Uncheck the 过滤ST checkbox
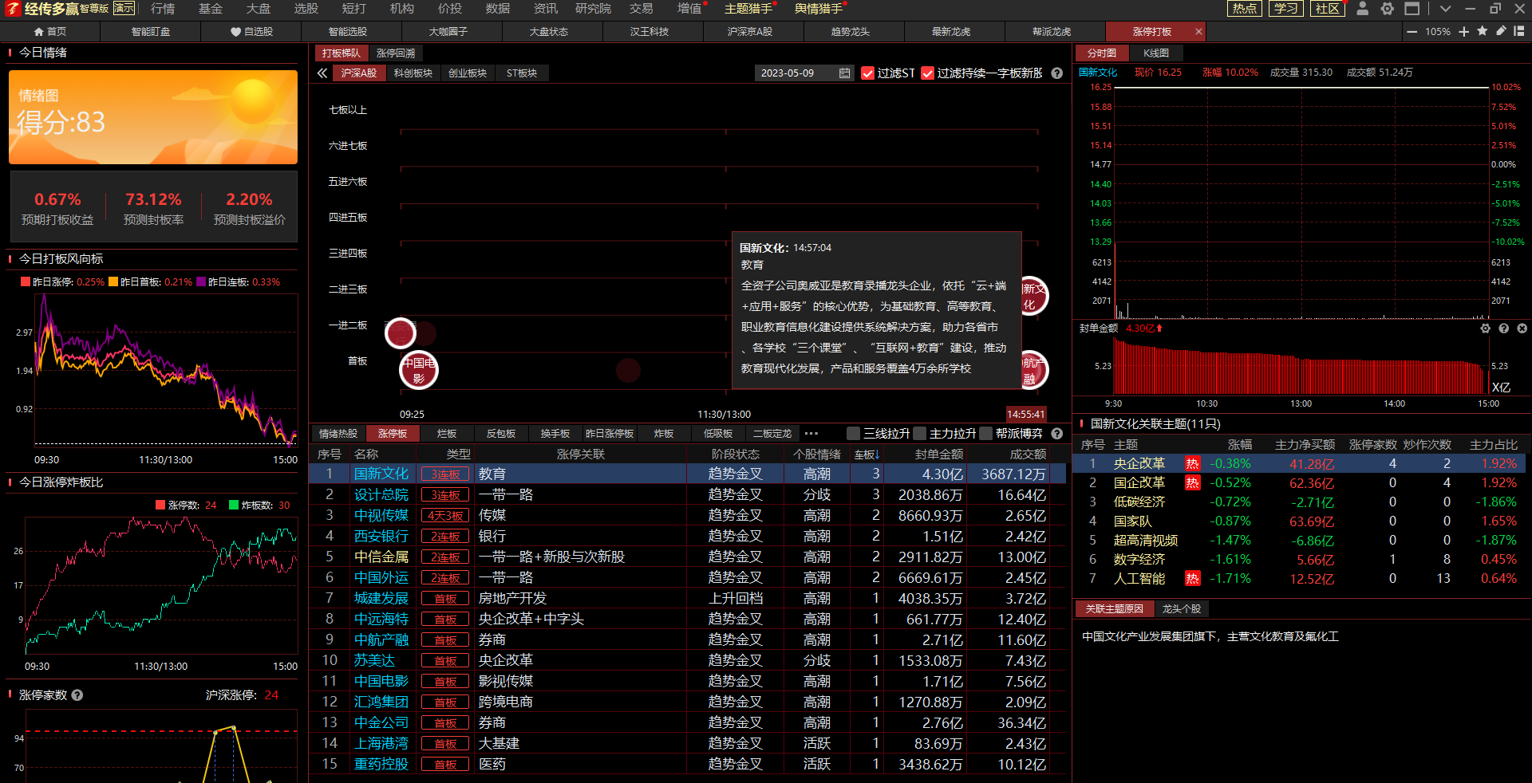This screenshot has height=783, width=1532. 868,73
